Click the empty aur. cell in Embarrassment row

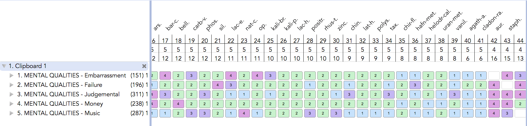pos(494,76)
